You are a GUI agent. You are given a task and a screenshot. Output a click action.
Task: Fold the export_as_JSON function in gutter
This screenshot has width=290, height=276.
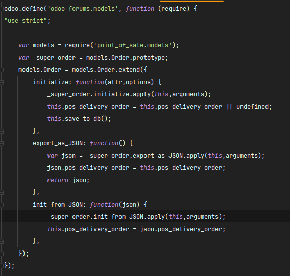(x=2, y=143)
